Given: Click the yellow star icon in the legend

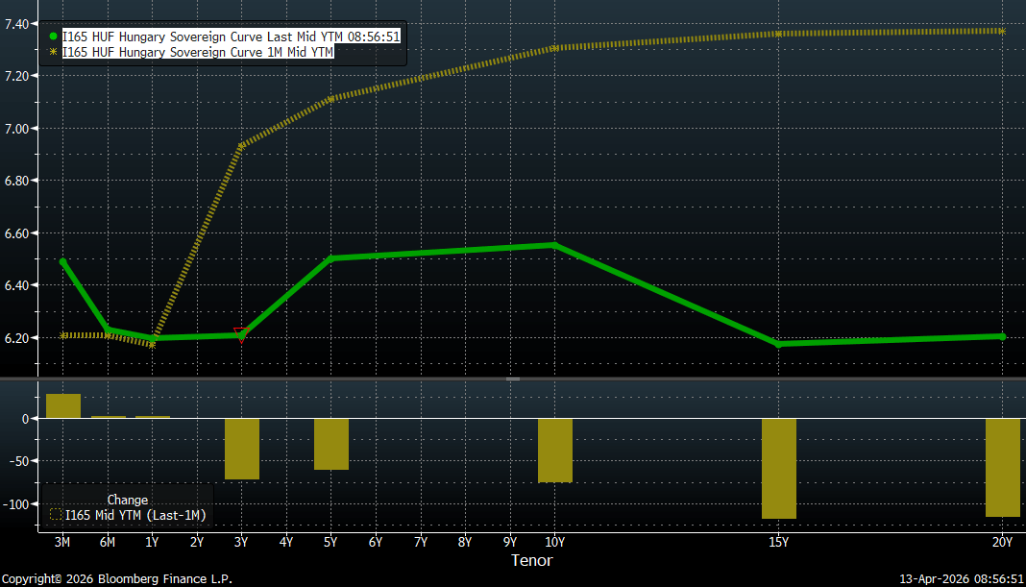Looking at the screenshot, I should [54, 53].
